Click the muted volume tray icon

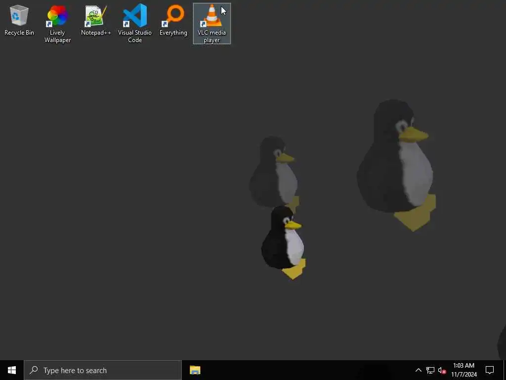click(442, 370)
